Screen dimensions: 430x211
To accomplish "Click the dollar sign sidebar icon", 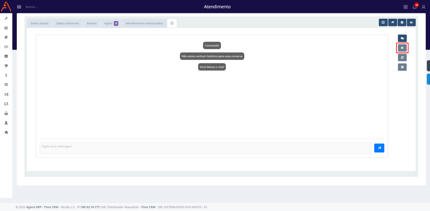I will pyautogui.click(x=6, y=75).
